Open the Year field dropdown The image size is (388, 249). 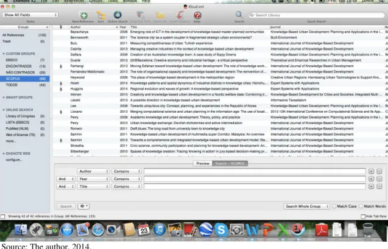point(93,179)
